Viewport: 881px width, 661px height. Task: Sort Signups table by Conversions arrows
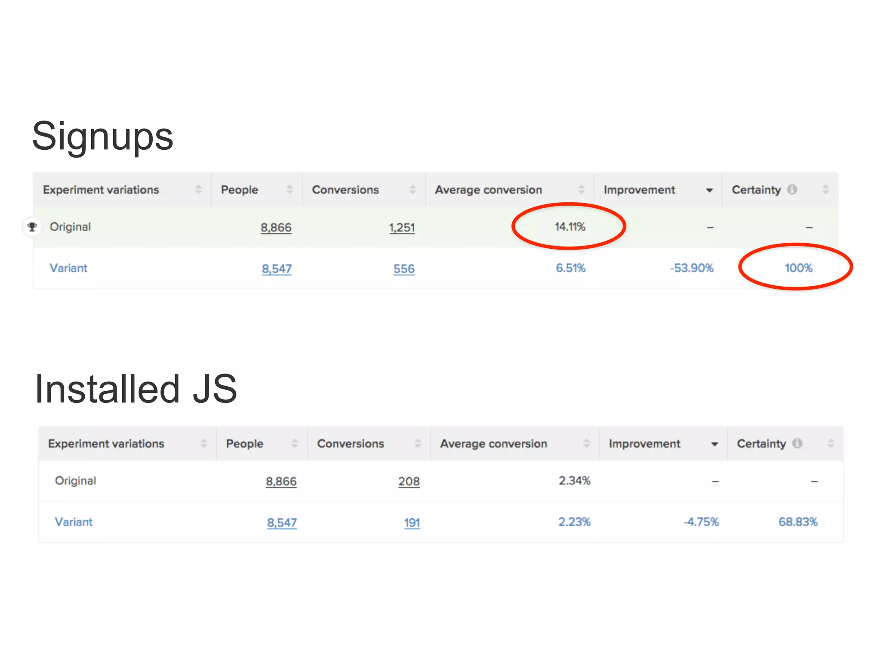click(413, 189)
